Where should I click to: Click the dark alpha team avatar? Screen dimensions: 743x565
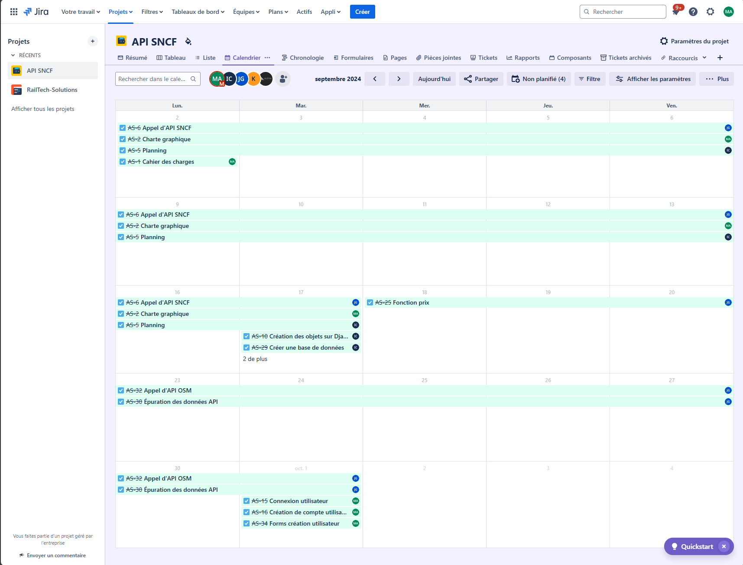pos(266,79)
